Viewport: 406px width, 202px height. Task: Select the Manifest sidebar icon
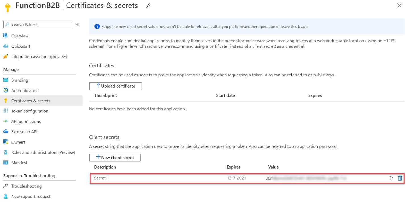coord(6,163)
